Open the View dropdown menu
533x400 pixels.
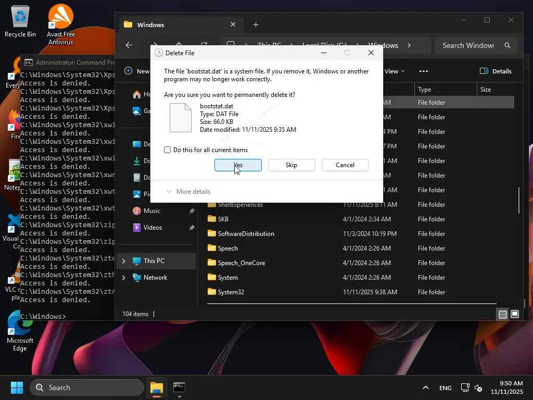(x=395, y=71)
